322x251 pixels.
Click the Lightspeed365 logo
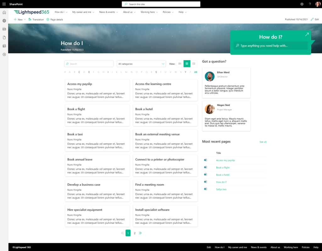pyautogui.click(x=31, y=12)
